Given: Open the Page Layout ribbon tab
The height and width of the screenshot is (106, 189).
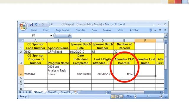Looking at the screenshot, I should click(63, 30).
